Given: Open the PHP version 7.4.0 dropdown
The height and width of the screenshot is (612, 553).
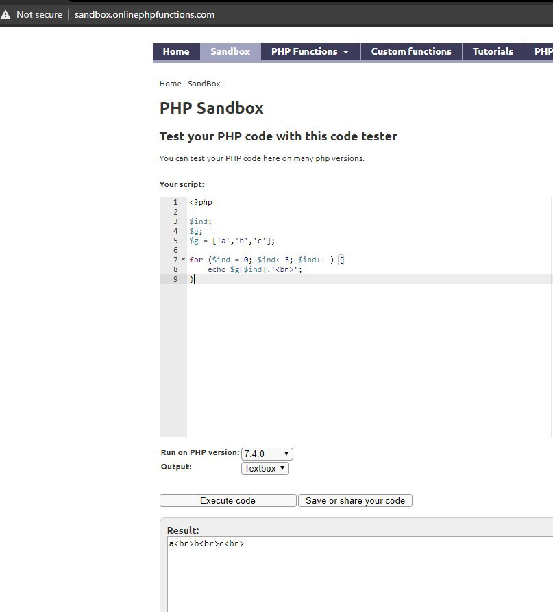Looking at the screenshot, I should (267, 454).
